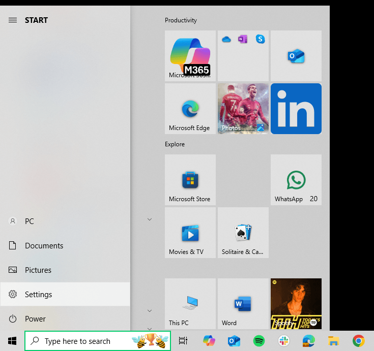
Task: Open OneDrive from the small tile group
Action: 226,39
